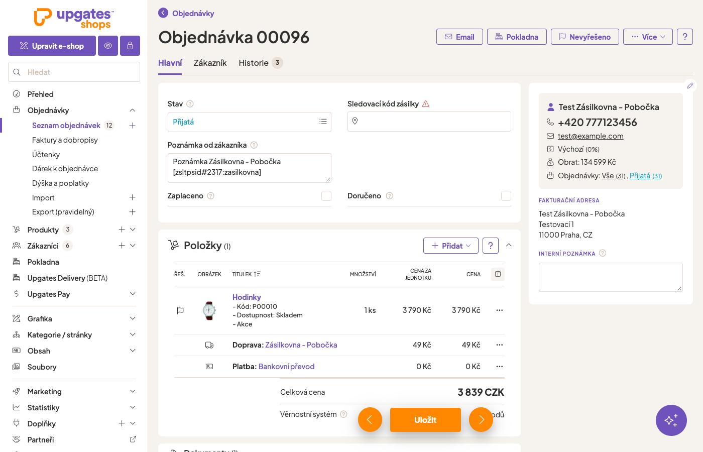Click the back arrow next to Objednávky
The image size is (703, 452).
coord(163,13)
